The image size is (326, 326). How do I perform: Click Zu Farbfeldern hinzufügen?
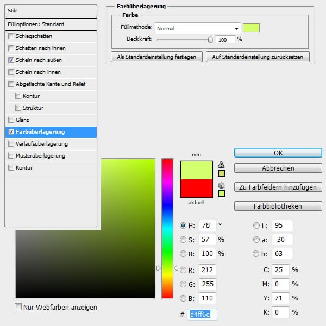pos(278,187)
